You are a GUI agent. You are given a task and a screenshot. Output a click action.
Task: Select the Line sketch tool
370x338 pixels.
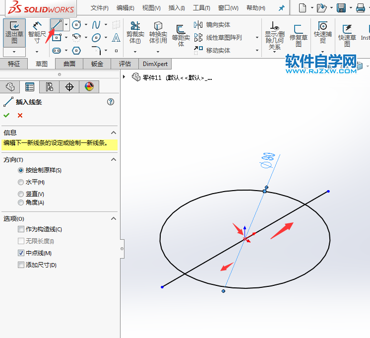coord(57,24)
